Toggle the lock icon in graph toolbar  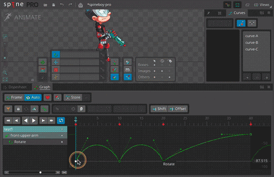click(x=18, y=109)
